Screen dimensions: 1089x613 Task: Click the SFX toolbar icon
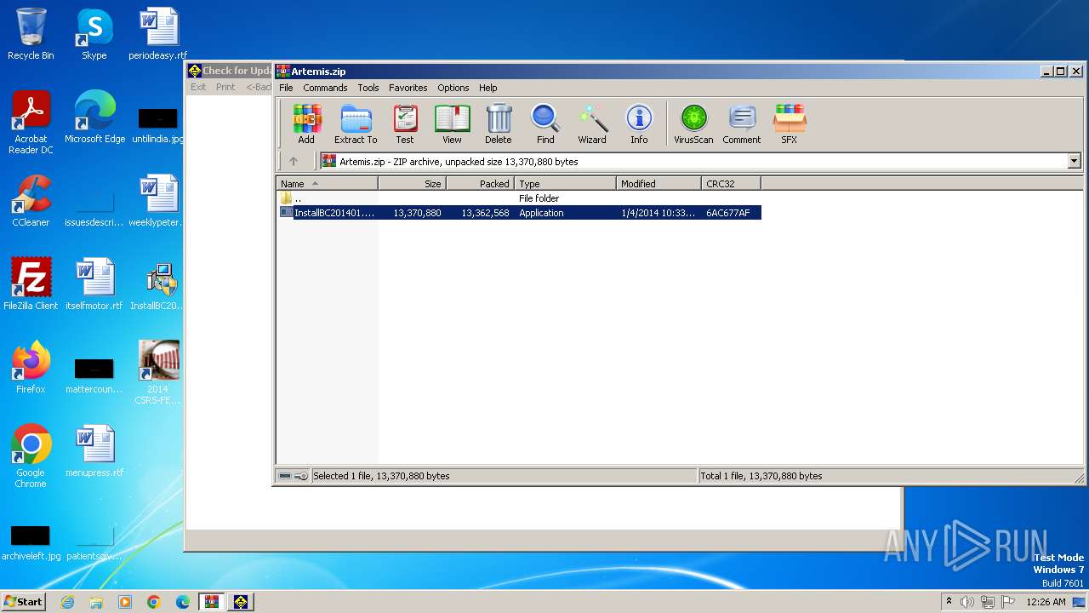point(790,124)
